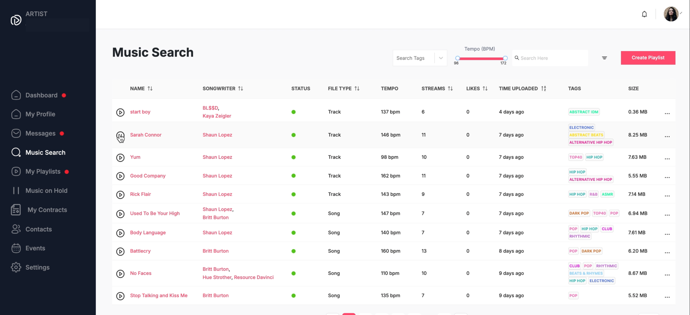The image size is (690, 315).
Task: Click the notification bell icon
Action: [644, 14]
